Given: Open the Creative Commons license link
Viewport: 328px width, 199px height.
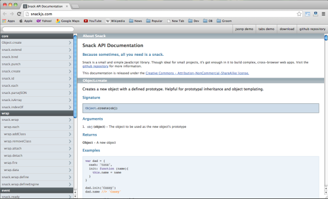Looking at the screenshot, I should [197, 73].
